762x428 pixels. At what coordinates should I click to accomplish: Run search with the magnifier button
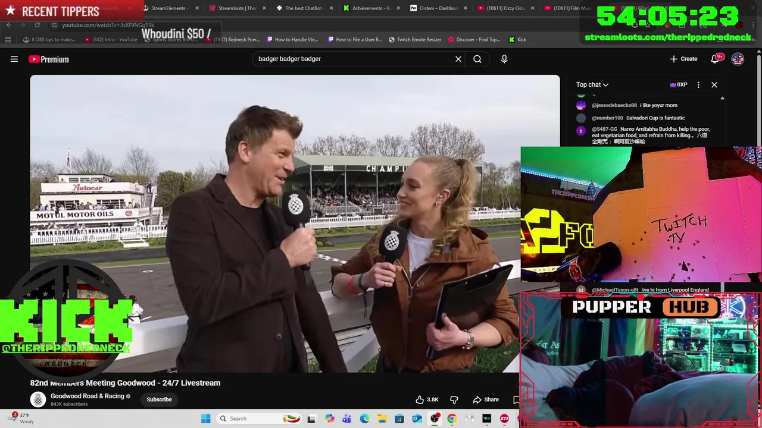click(477, 59)
